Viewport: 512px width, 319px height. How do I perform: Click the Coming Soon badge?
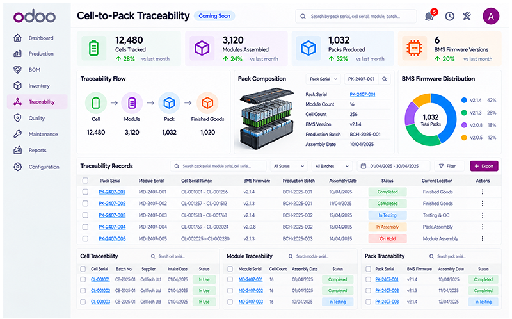point(214,16)
